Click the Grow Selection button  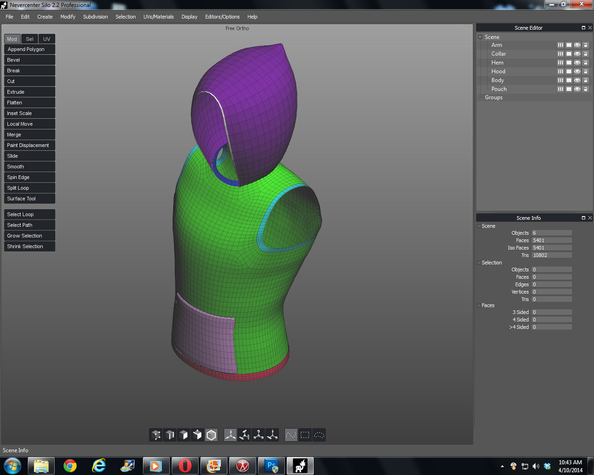tap(30, 236)
